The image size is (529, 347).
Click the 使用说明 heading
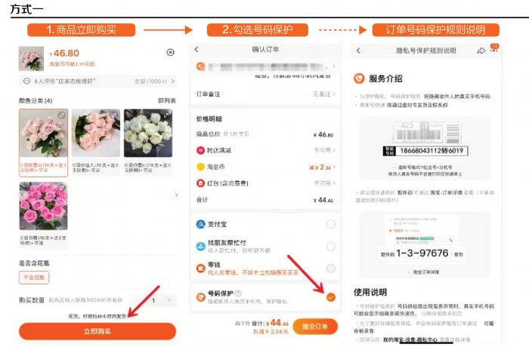370,293
